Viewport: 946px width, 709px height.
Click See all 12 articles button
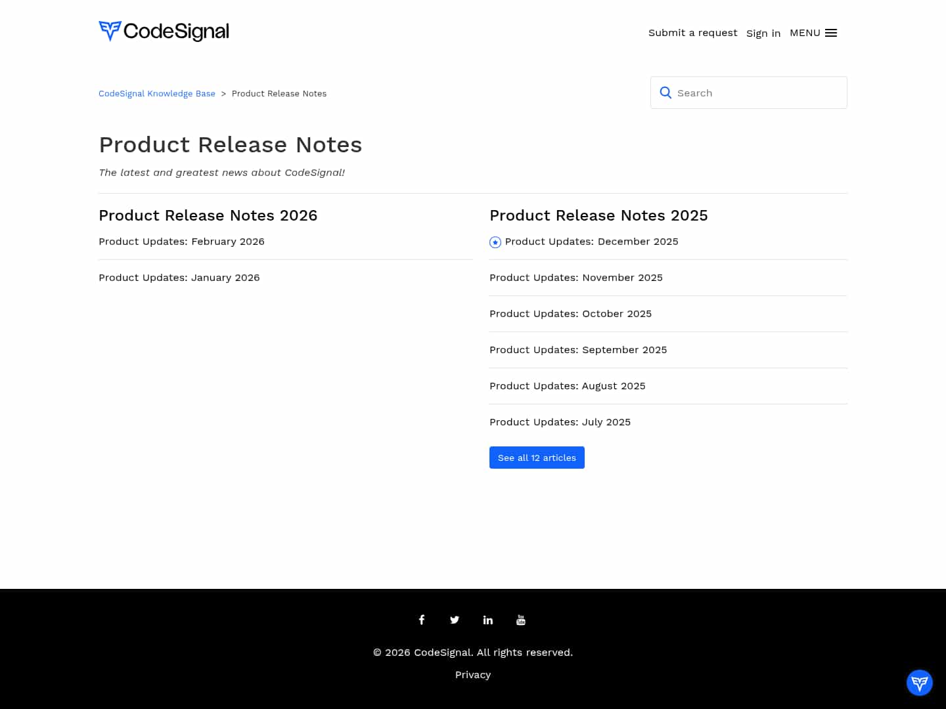tap(537, 458)
